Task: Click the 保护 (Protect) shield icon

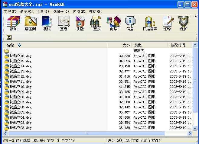Action: 184,24
